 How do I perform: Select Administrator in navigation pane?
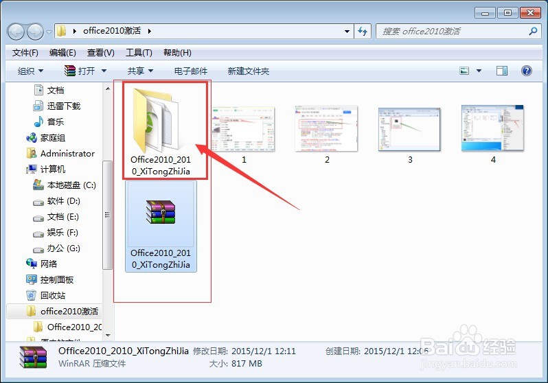pos(60,154)
